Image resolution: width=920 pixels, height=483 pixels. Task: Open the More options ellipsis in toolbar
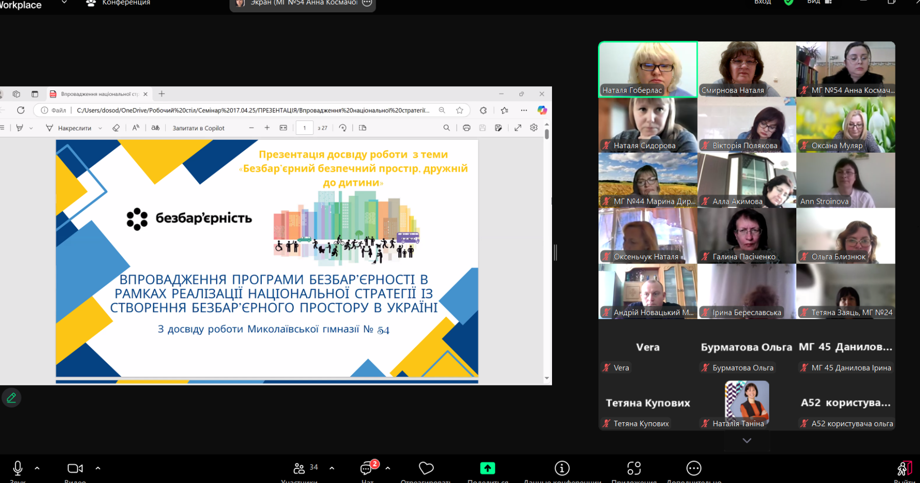(x=694, y=468)
